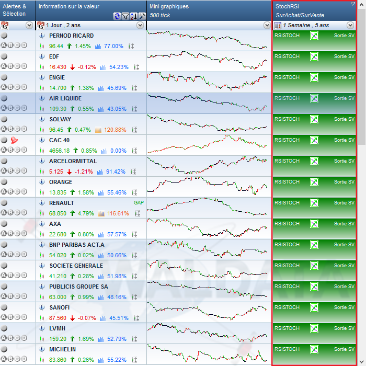Toggle the alert circle for ARCELORMITTAL
The height and width of the screenshot is (366, 366).
pyautogui.click(x=4, y=161)
